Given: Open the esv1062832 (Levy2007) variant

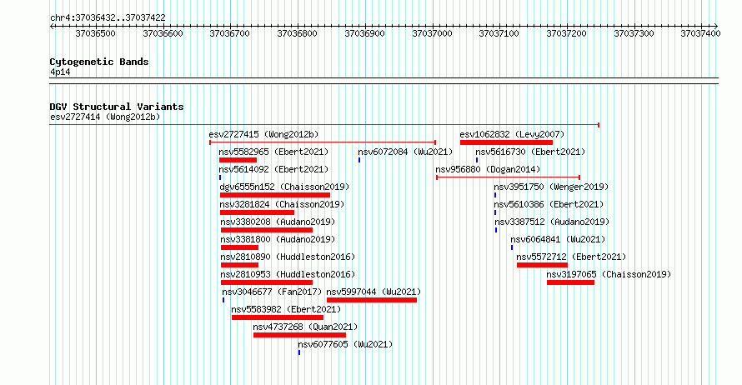Looking at the screenshot, I should [x=512, y=134].
